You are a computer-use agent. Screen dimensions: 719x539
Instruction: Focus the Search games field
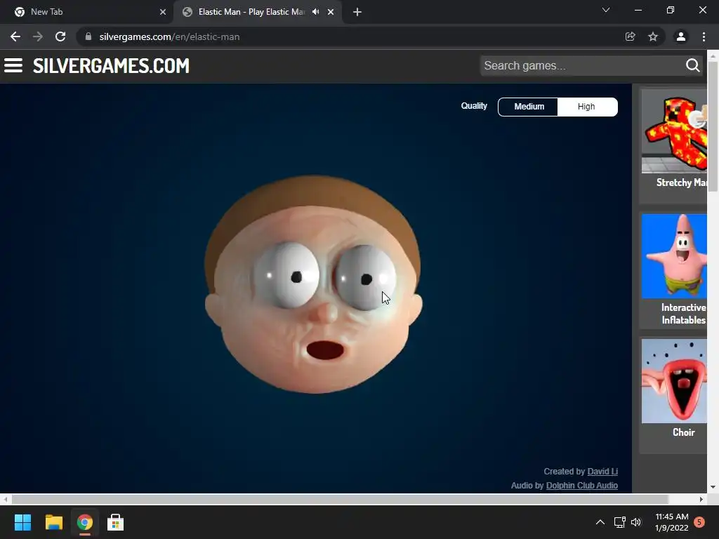582,65
